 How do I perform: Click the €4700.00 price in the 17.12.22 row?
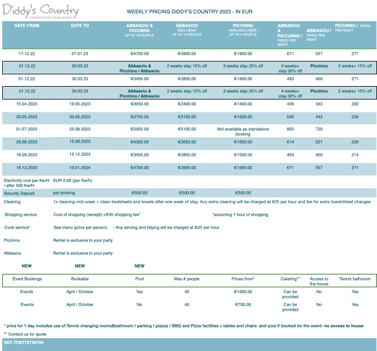pos(140,54)
